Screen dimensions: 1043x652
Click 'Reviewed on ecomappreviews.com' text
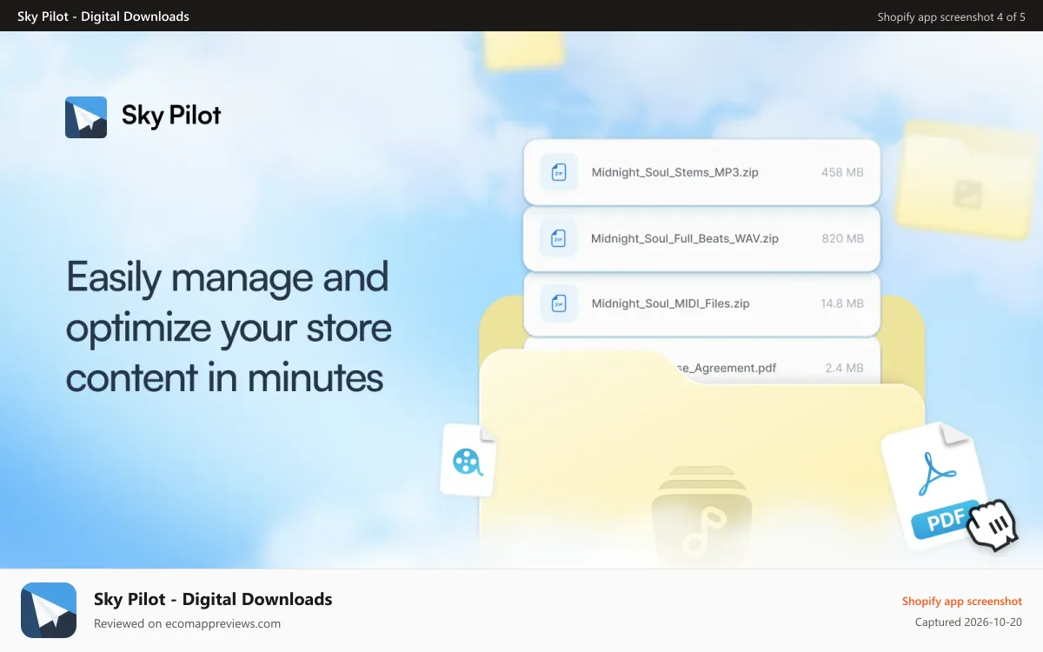click(187, 623)
